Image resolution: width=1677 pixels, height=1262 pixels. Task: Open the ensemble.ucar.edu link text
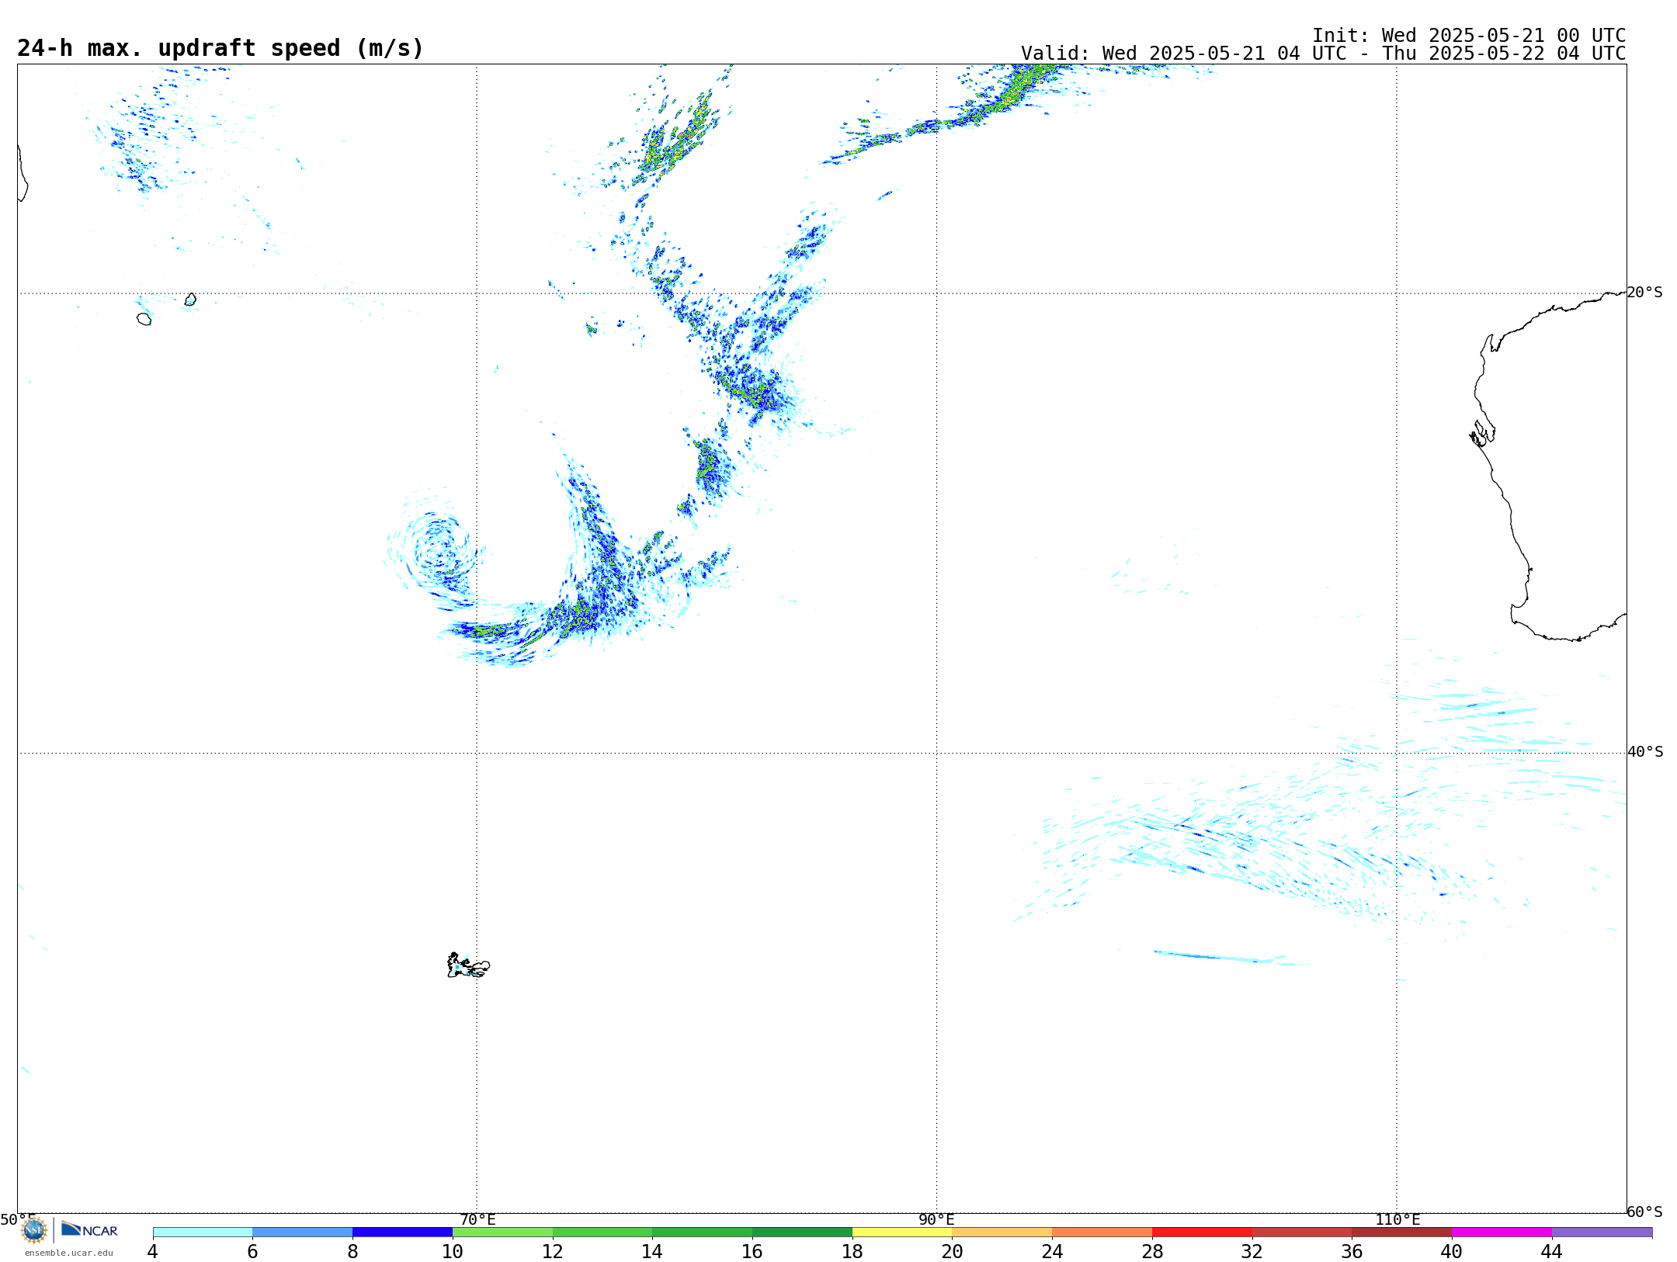tap(69, 1253)
